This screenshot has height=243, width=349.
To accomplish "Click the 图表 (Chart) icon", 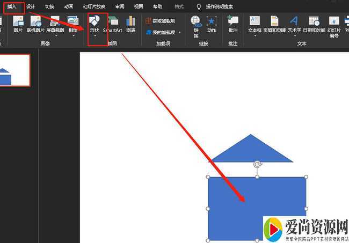I will (130, 25).
